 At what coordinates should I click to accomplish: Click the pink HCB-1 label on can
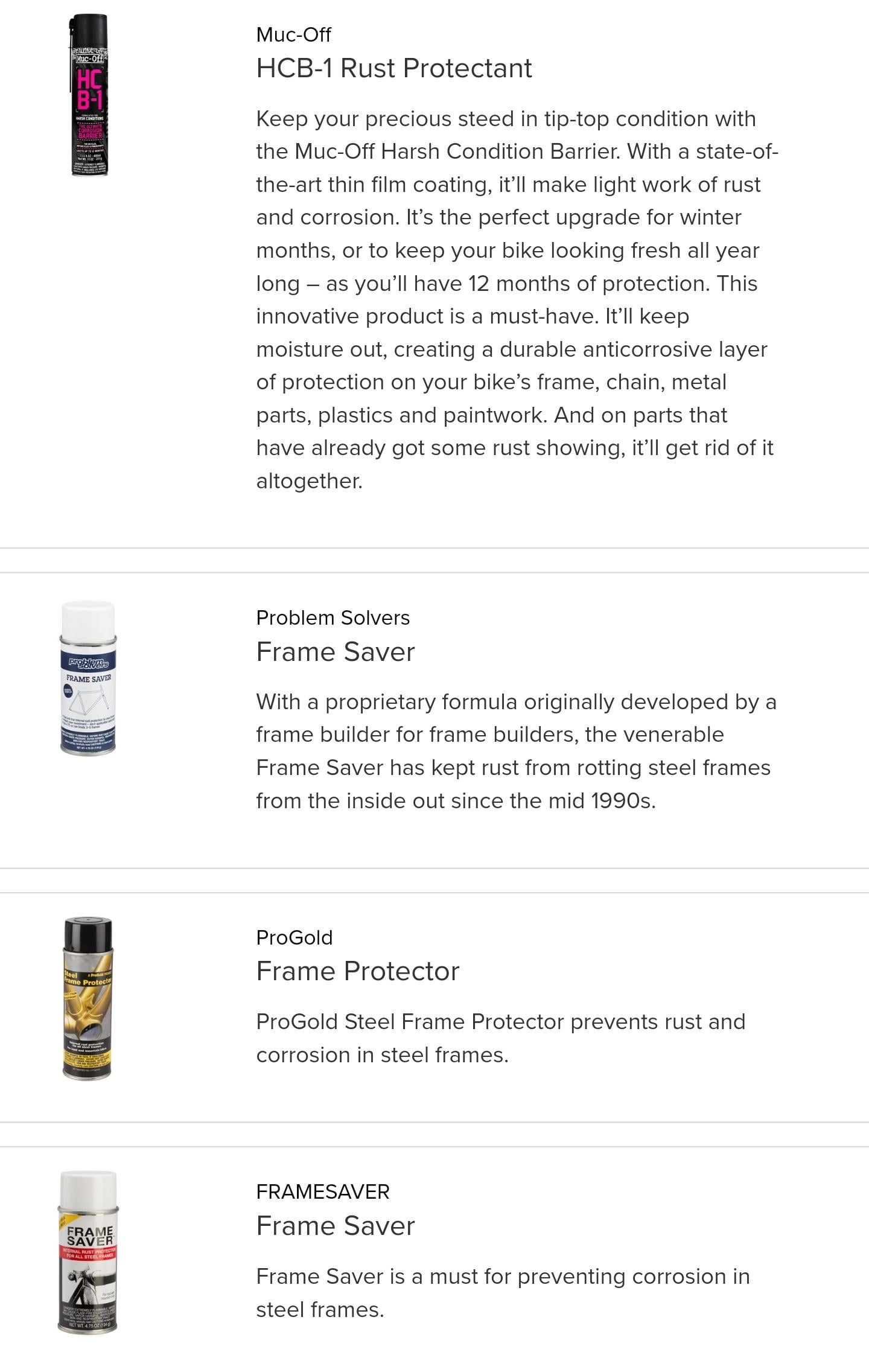coord(89,88)
